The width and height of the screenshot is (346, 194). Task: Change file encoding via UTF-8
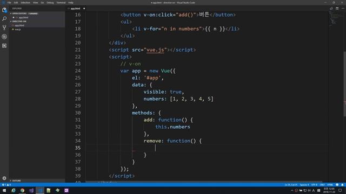pos(314,185)
